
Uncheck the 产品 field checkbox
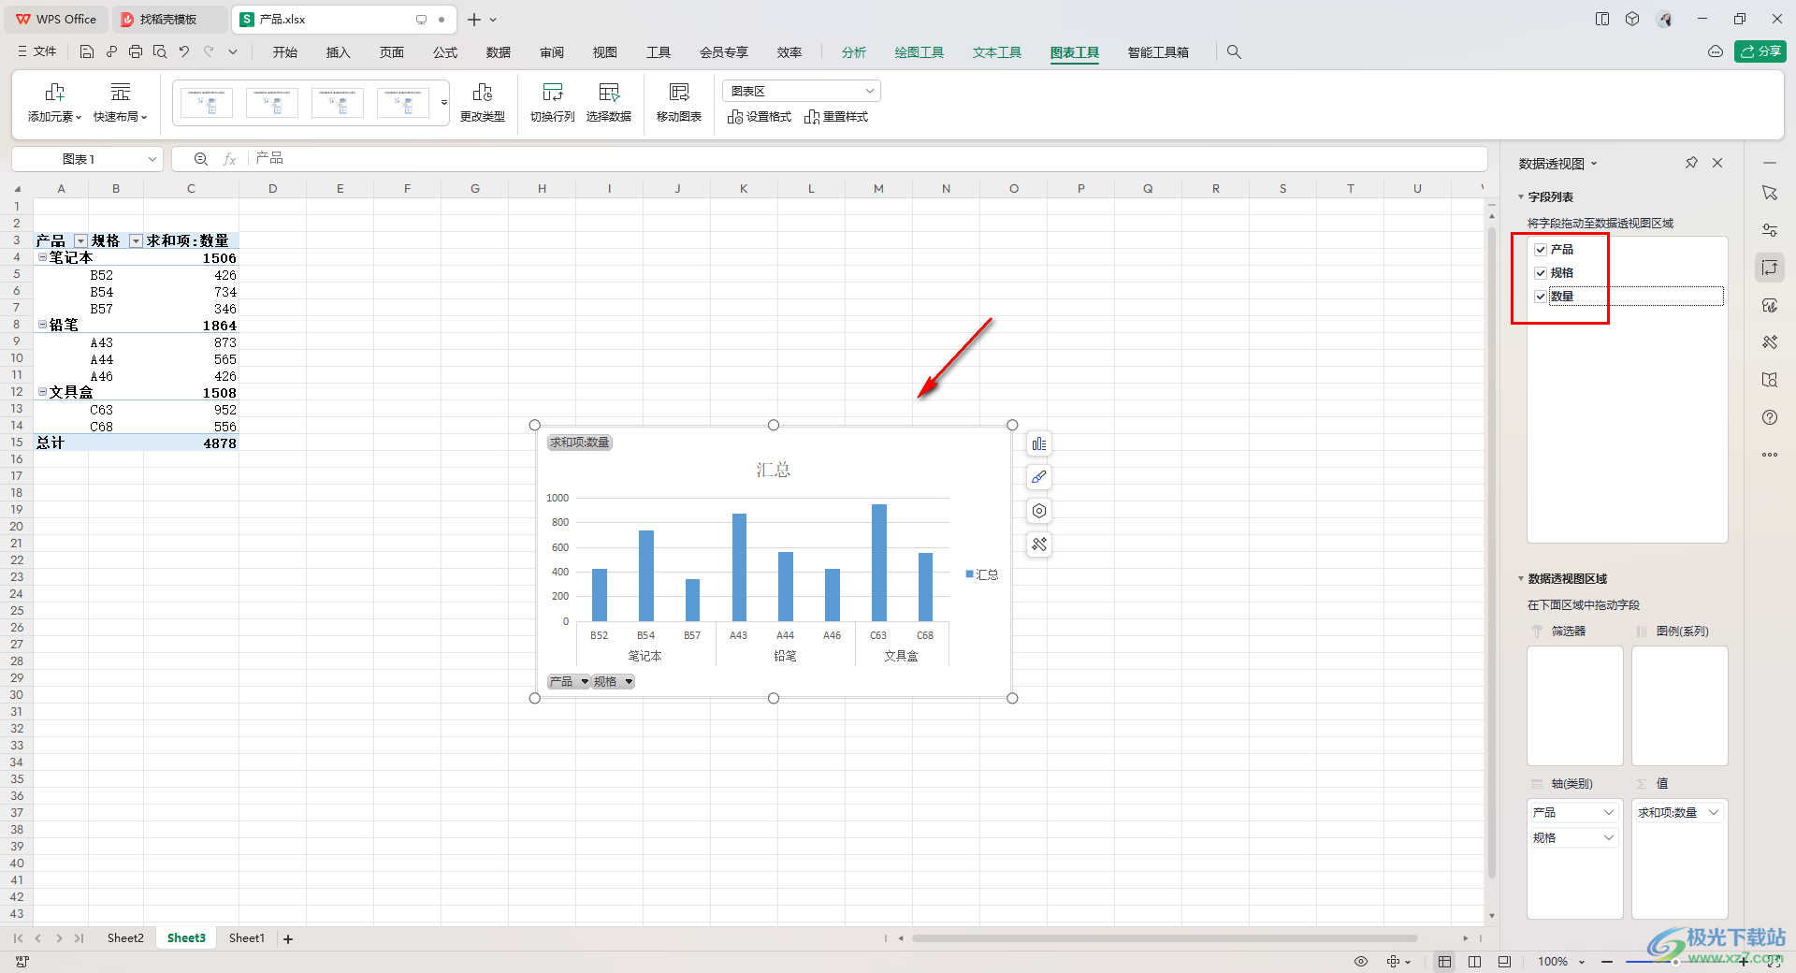[x=1541, y=250]
